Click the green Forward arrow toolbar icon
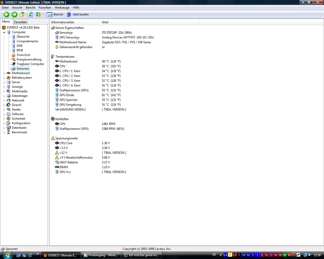This screenshot has height=259, width=324. (14, 14)
